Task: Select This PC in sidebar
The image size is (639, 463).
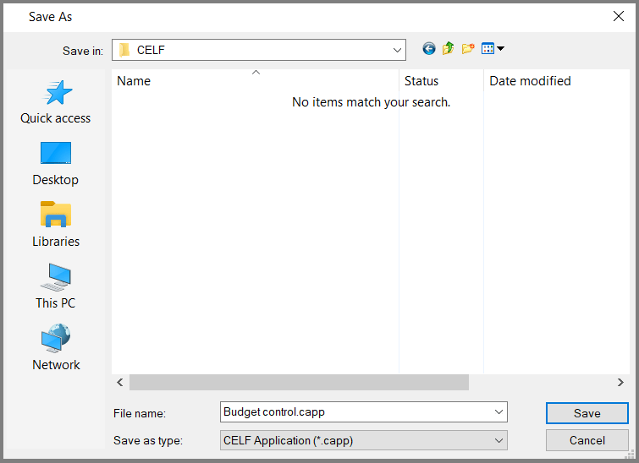Action: 56,287
